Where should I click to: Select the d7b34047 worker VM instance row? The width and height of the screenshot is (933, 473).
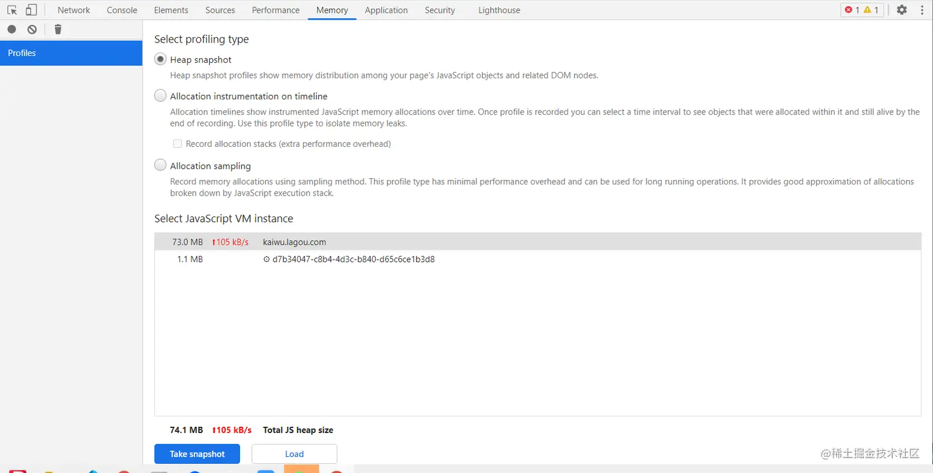click(x=537, y=259)
